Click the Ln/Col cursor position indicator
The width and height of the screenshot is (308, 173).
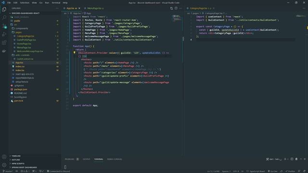[x=213, y=171]
